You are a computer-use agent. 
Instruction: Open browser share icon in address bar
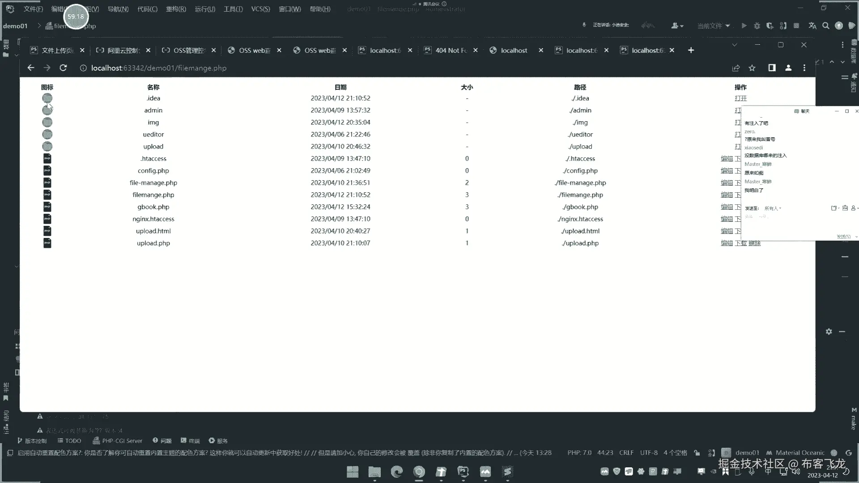coord(736,68)
